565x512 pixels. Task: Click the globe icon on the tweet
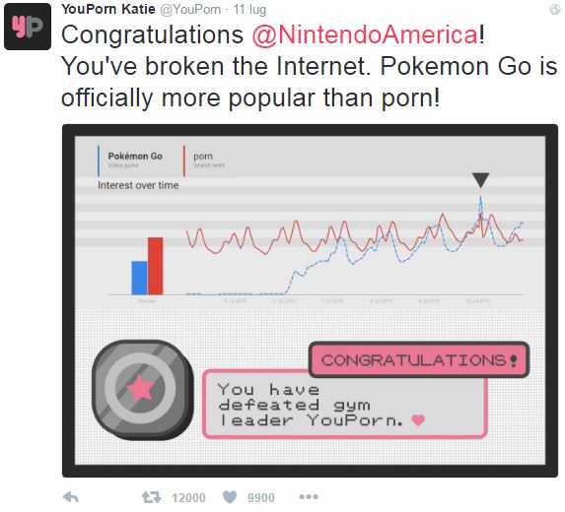tap(555, 10)
